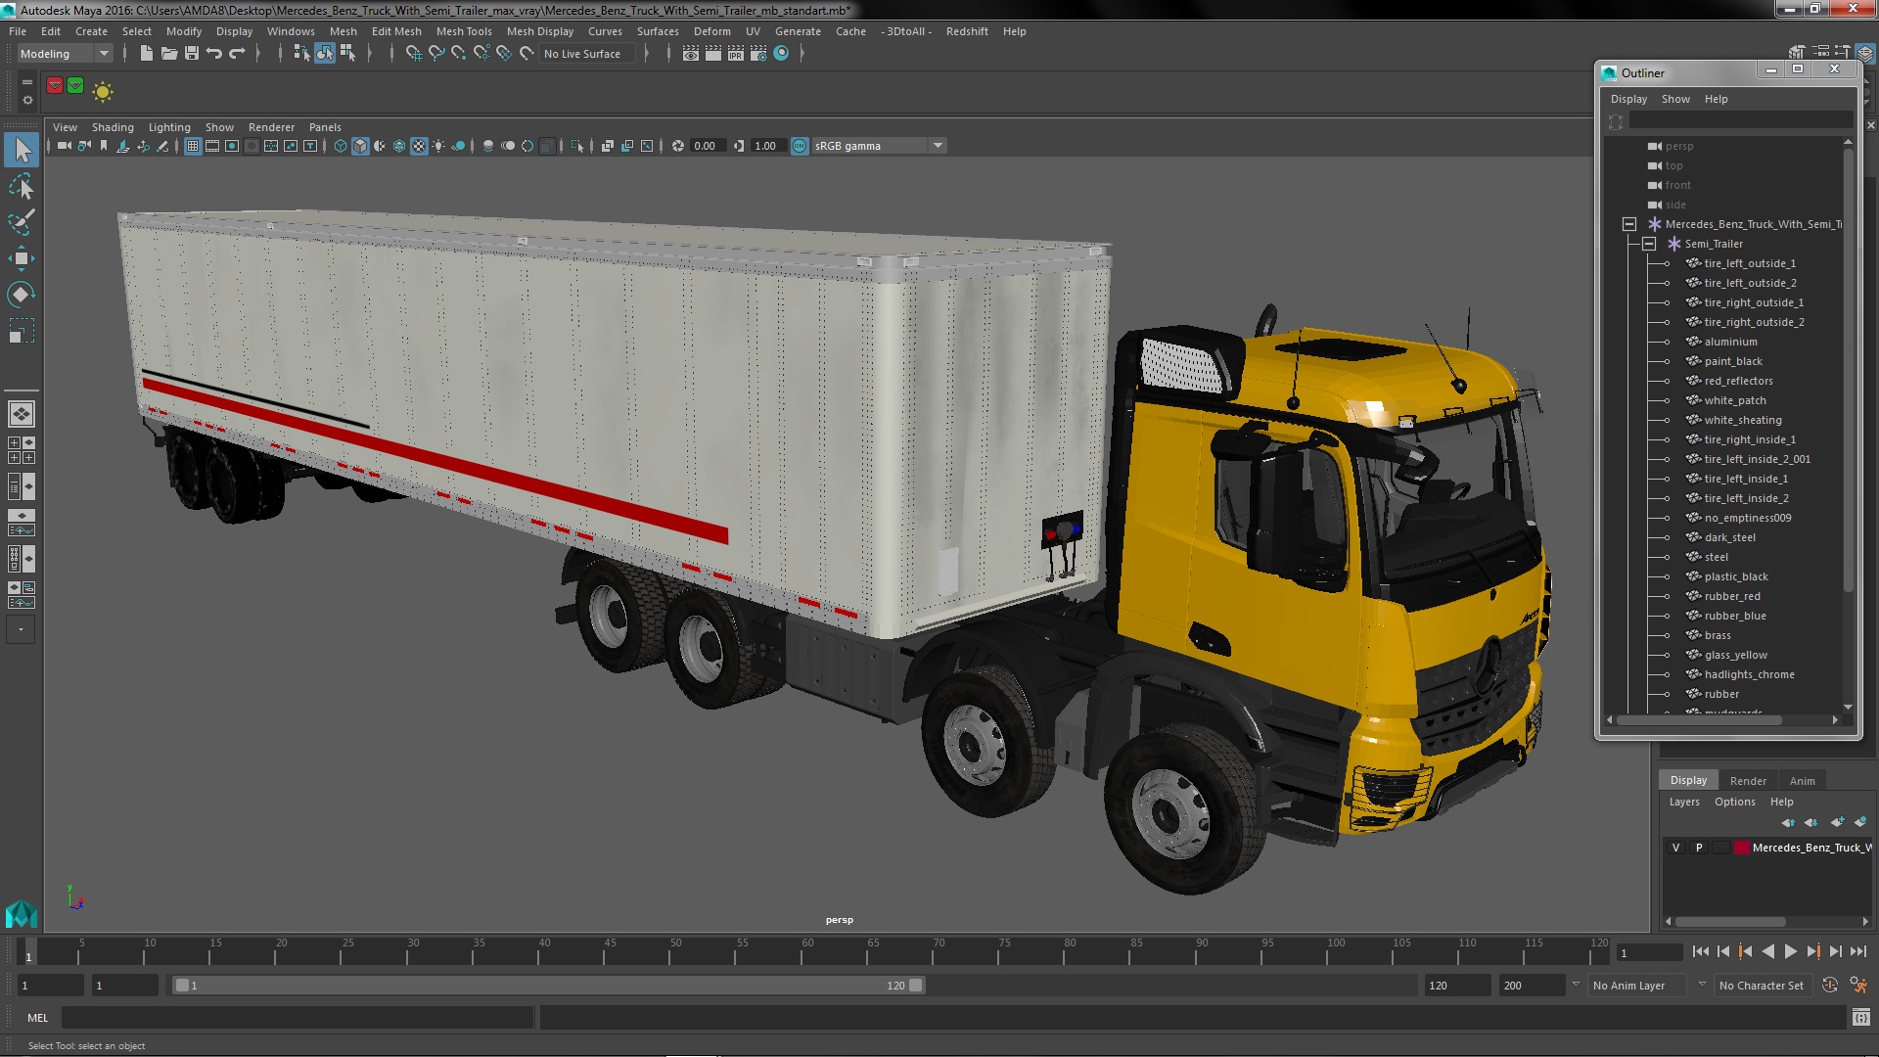Toggle select by object type mode
1879x1057 pixels.
pos(324,53)
